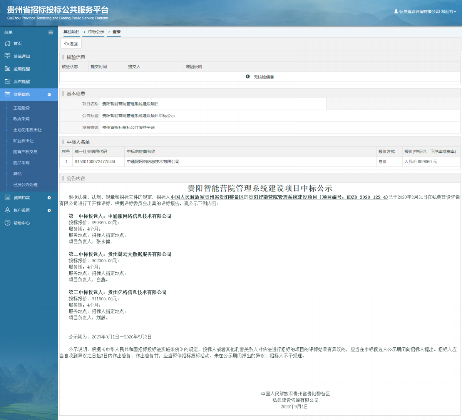The height and width of the screenshot is (420, 462).
Task: Open 土地使用权出让 submenu item
Action: (x=27, y=130)
